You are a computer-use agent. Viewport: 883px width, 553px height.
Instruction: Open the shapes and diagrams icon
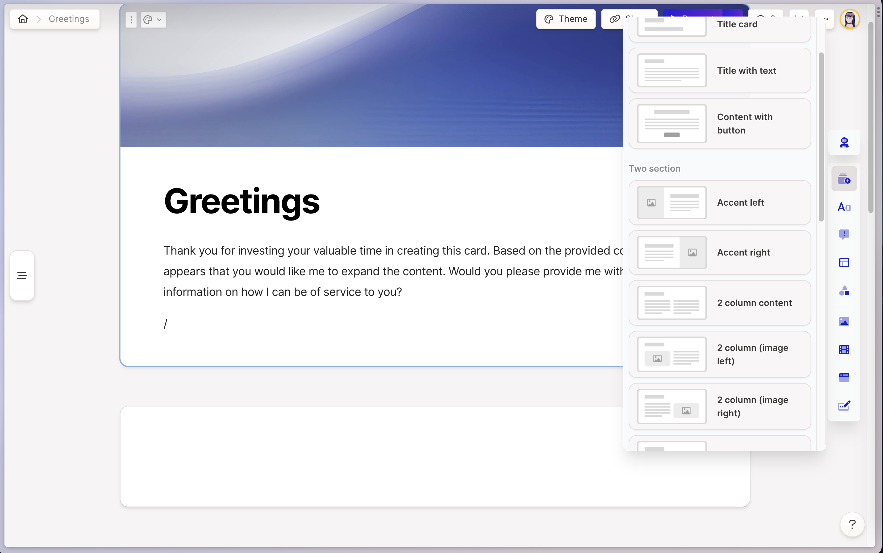point(844,291)
